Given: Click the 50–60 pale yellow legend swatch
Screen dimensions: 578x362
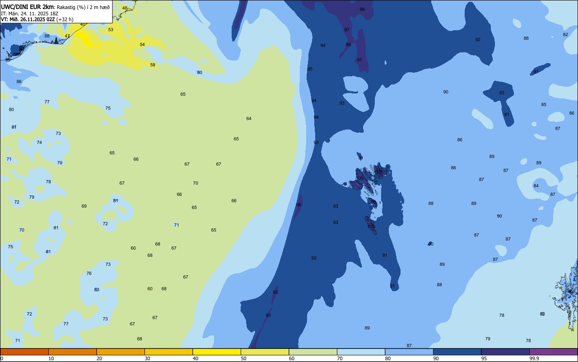Looking at the screenshot, I should 265,352.
